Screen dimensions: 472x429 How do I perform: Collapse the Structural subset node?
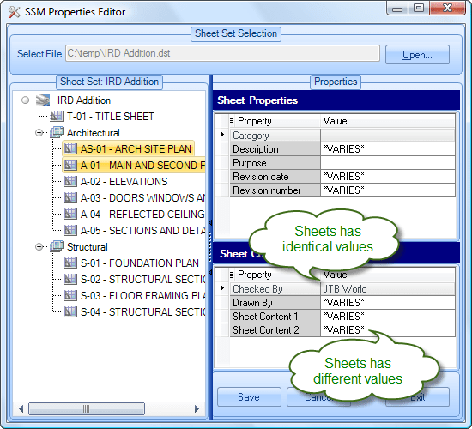39,246
